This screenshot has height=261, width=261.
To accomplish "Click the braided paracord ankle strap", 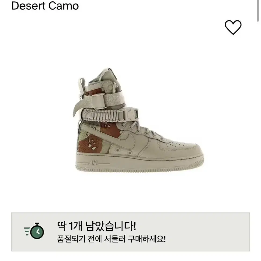I will click(102, 115).
